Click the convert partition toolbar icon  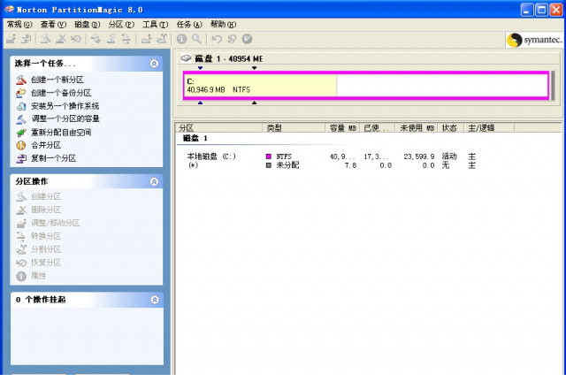126,39
